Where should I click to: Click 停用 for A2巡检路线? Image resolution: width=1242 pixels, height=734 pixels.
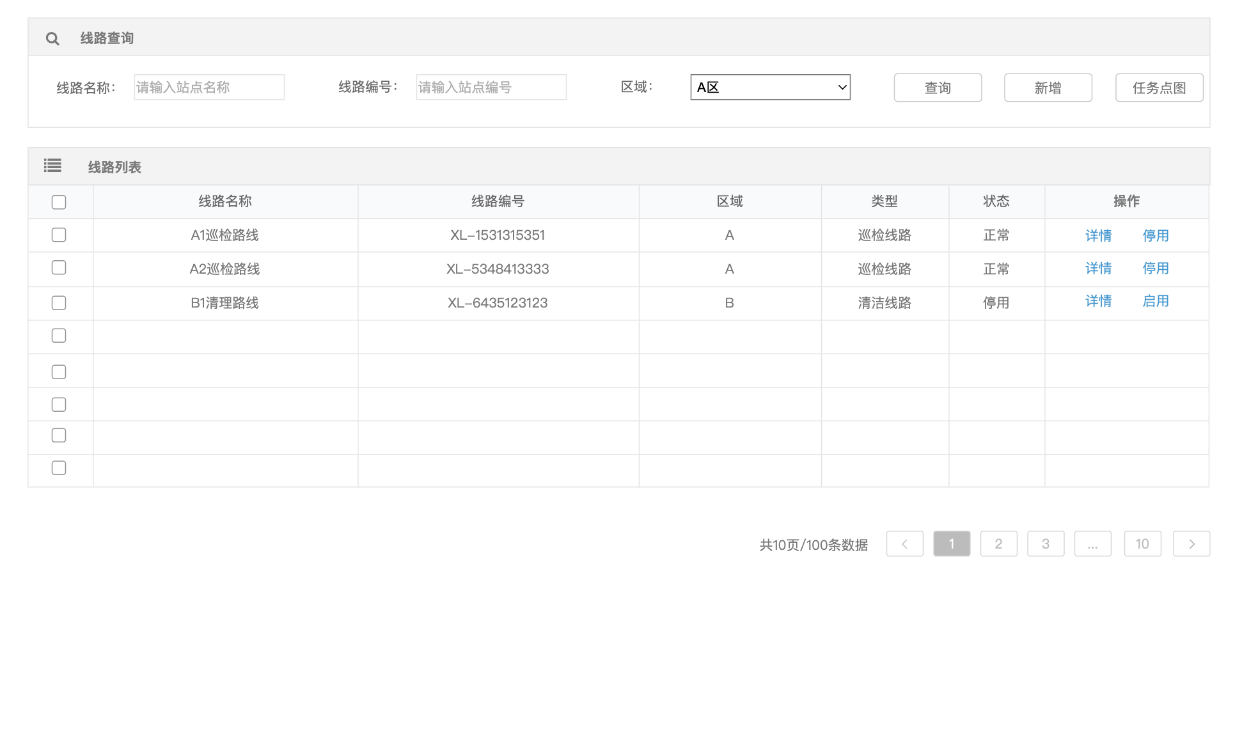tap(1155, 269)
